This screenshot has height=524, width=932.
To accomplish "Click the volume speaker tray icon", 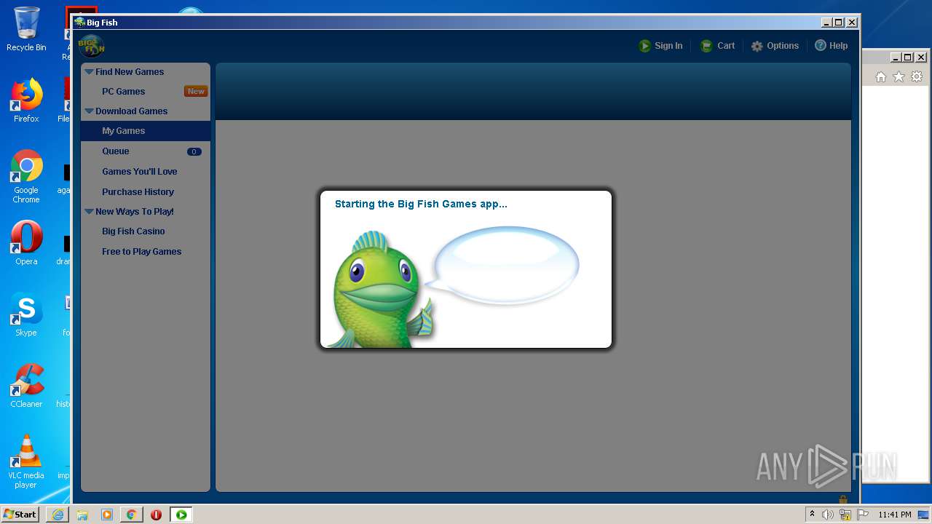I will pos(828,515).
